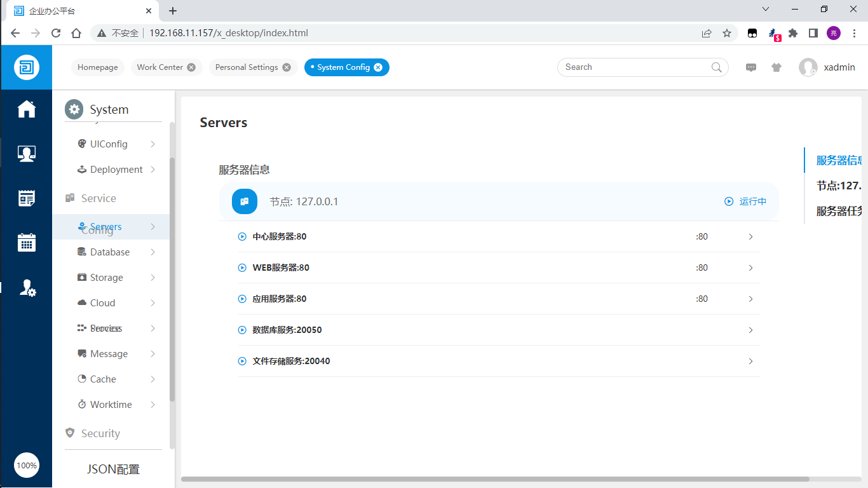The height and width of the screenshot is (488, 868).
Task: Select the Service section heading
Action: pyautogui.click(x=98, y=198)
